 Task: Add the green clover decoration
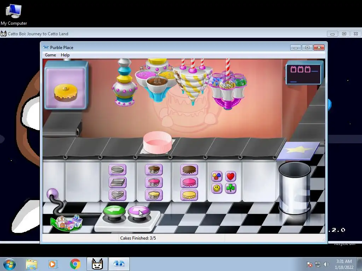point(230,188)
